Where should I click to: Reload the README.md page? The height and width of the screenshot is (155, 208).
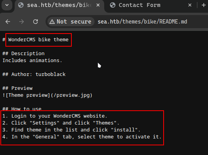point(36,22)
